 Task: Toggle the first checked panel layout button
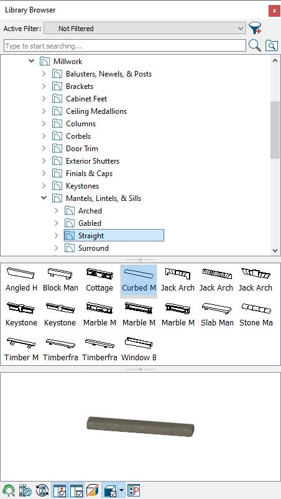tap(60, 490)
